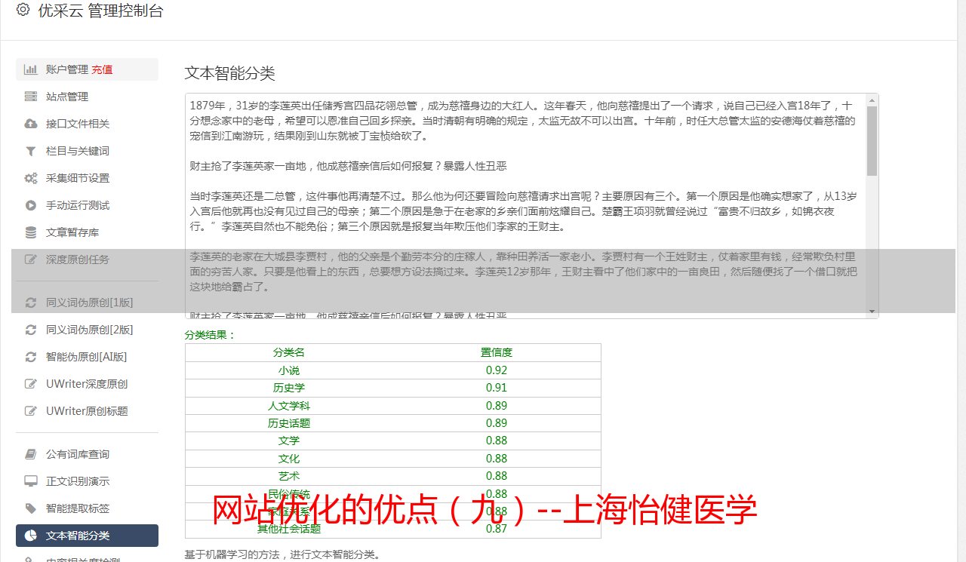
Task: Click the 文本智能分类 page heading
Action: [x=230, y=73]
